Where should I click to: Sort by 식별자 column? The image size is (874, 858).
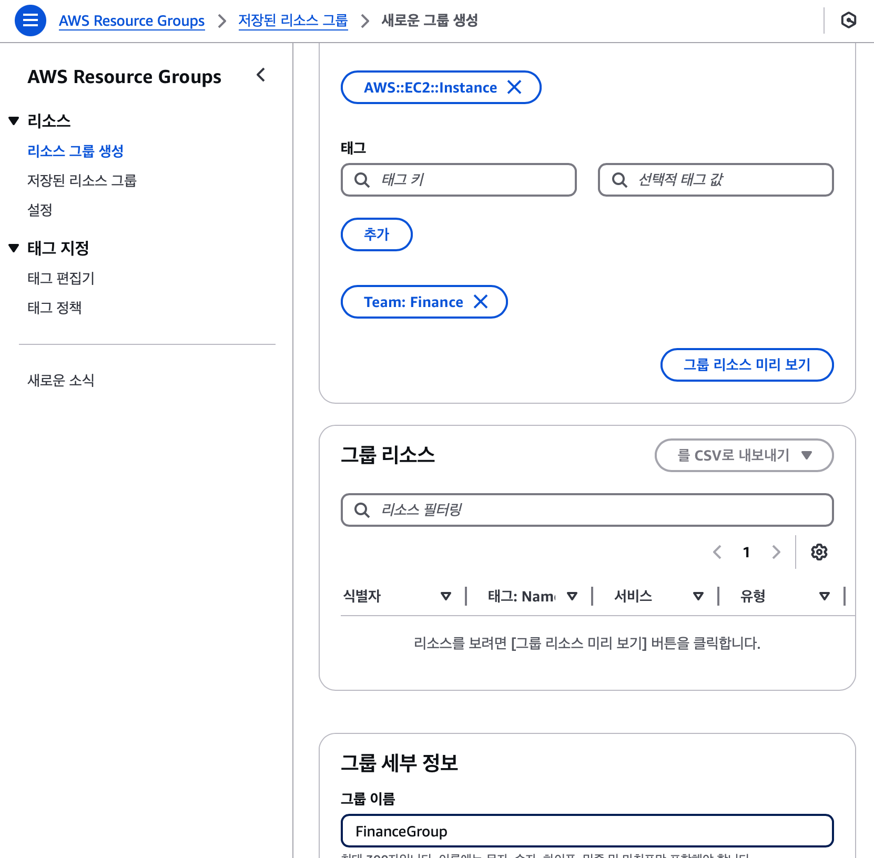coord(446,596)
